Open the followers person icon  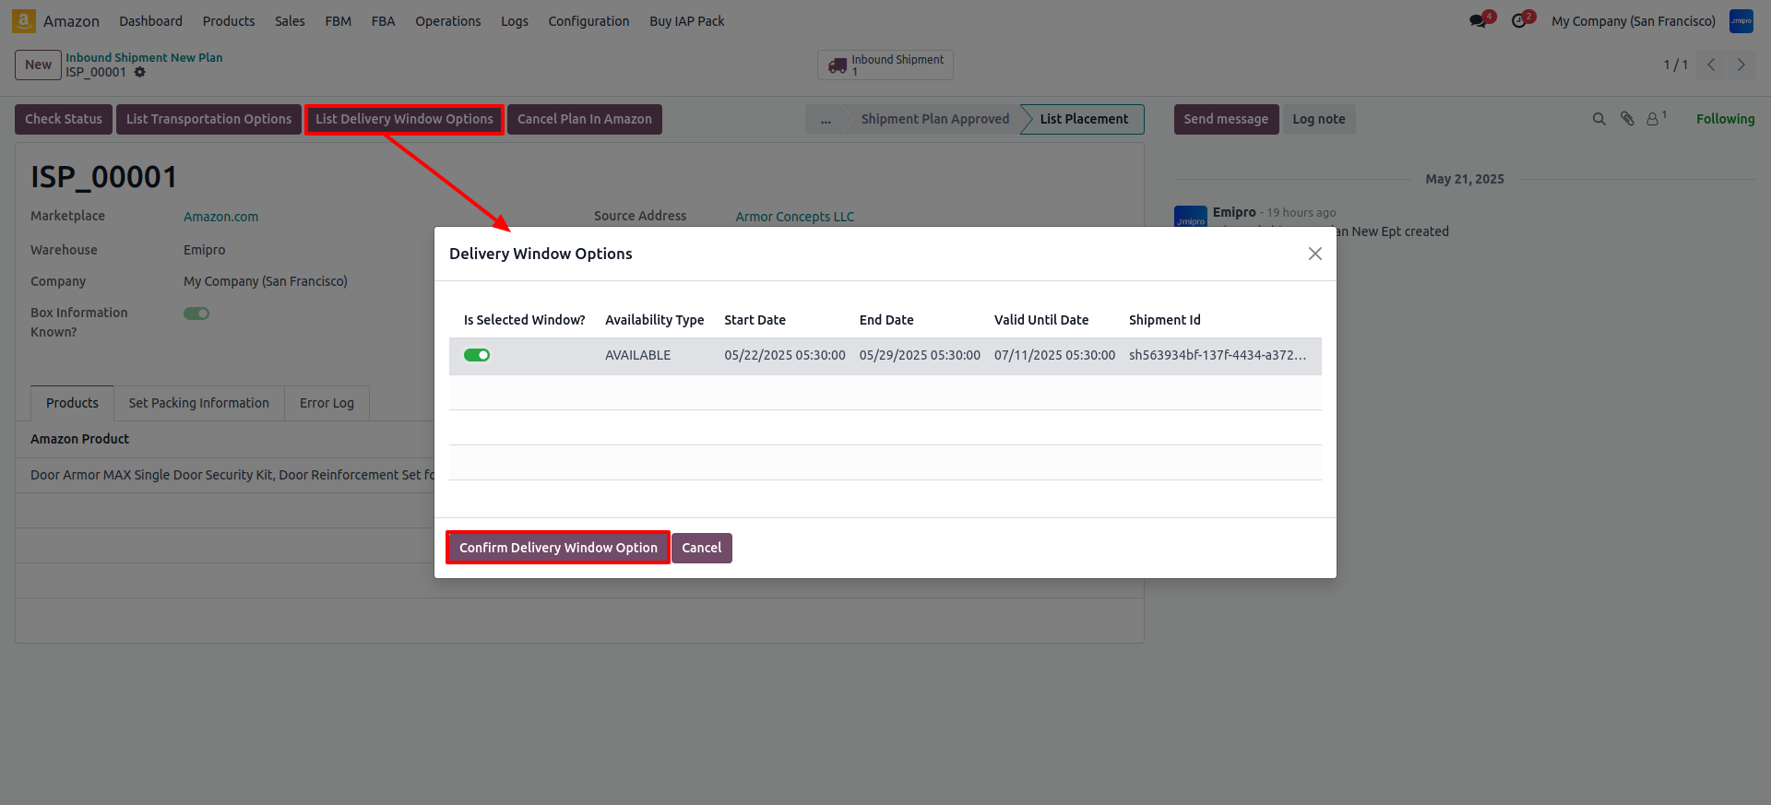point(1653,119)
